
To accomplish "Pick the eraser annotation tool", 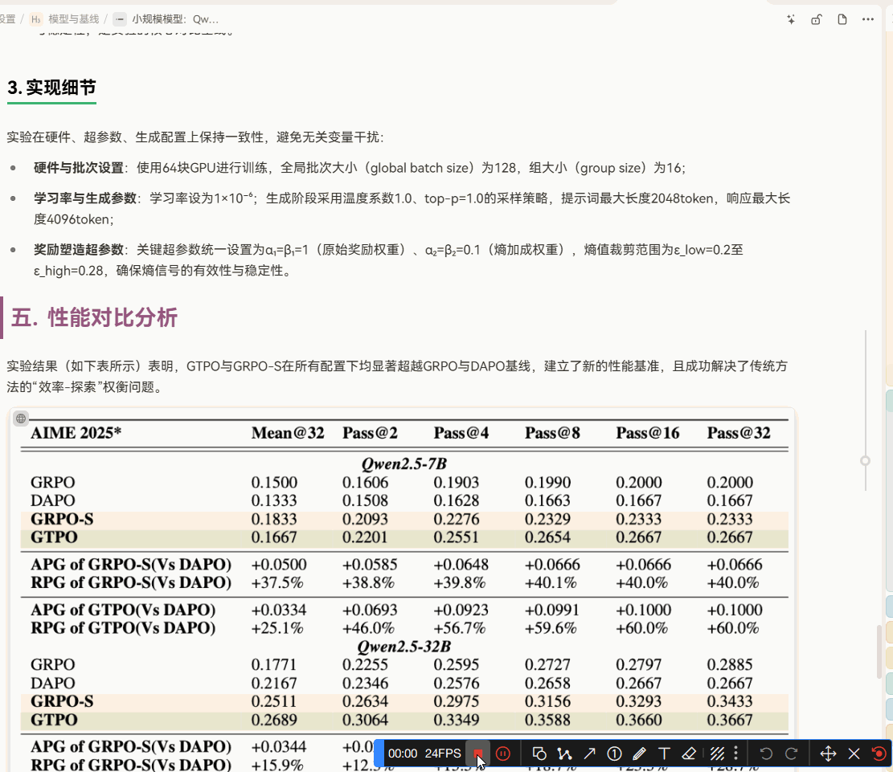I will (x=689, y=754).
